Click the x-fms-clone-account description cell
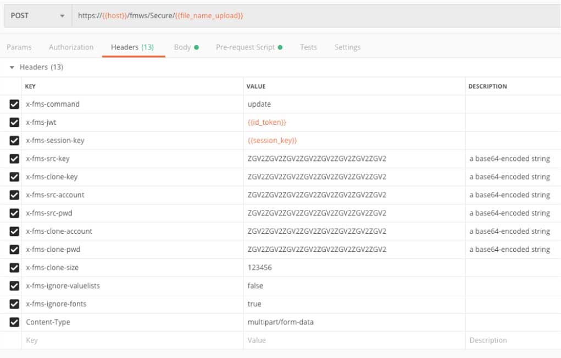Image resolution: width=561 pixels, height=358 pixels. (513, 232)
